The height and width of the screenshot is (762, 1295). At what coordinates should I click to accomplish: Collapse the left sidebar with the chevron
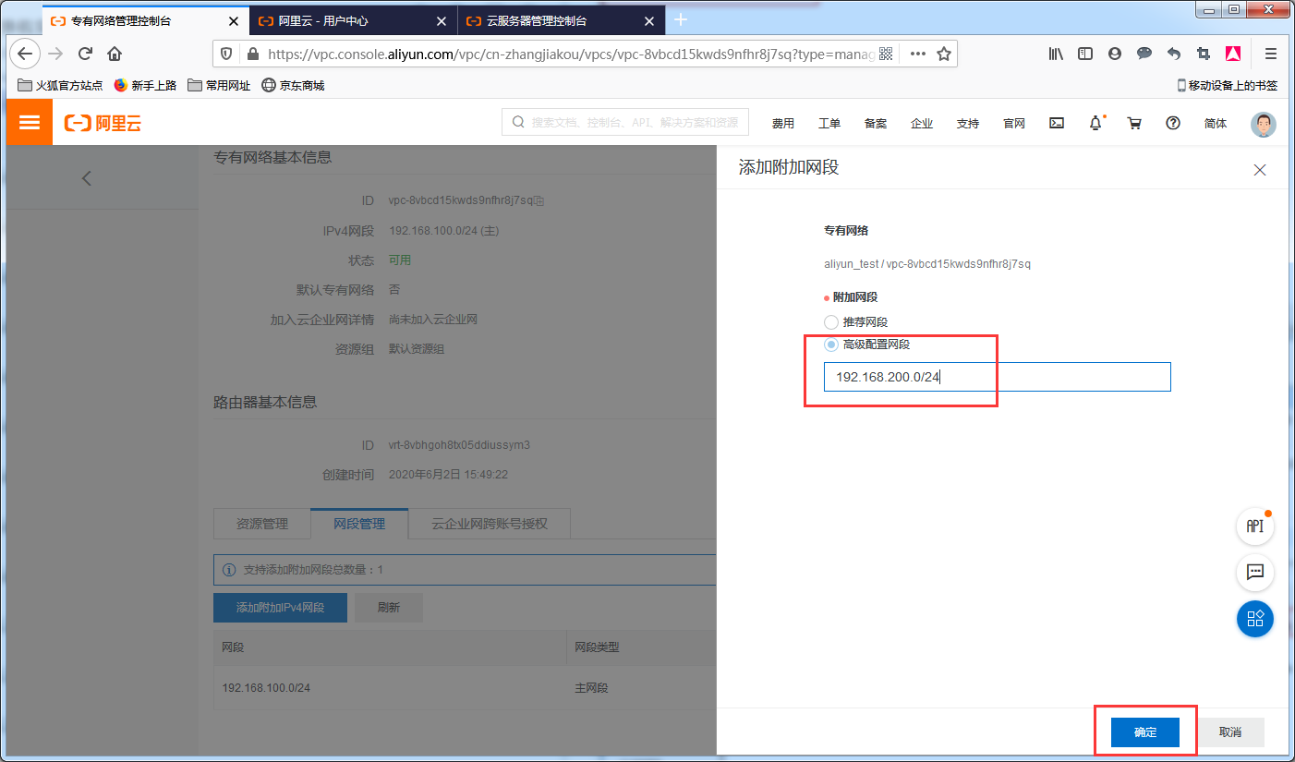click(x=86, y=177)
